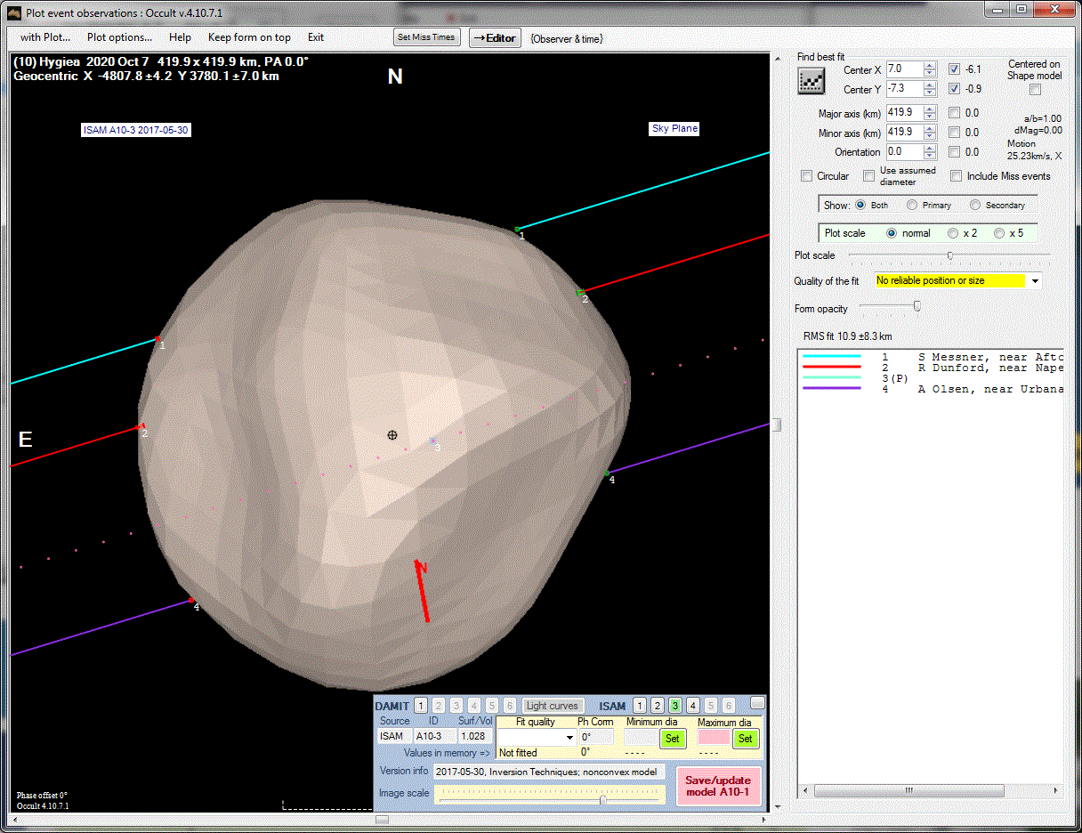The height and width of the screenshot is (833, 1082).
Task: Select ISAM model 3 button
Action: pos(675,706)
